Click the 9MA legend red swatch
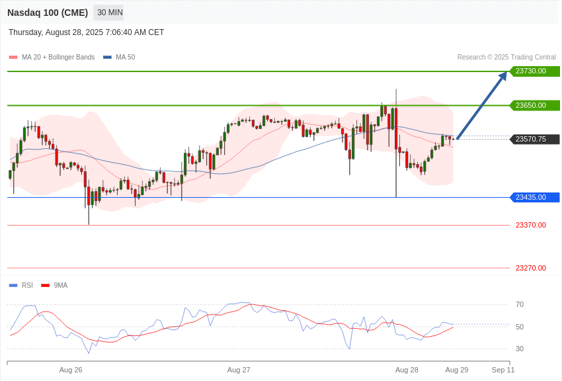 45,285
